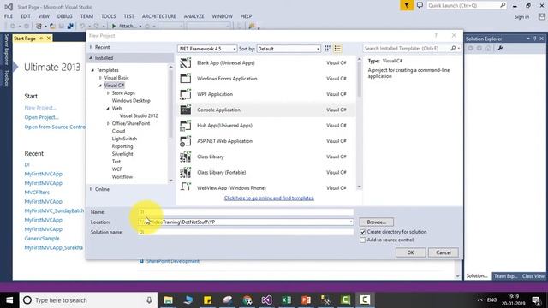The image size is (548, 308).
Task: Click the Undo toolbar icon
Action: (82, 26)
